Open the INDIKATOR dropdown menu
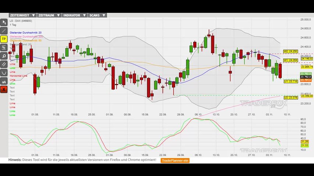This screenshot has width=314, height=176. [75, 15]
